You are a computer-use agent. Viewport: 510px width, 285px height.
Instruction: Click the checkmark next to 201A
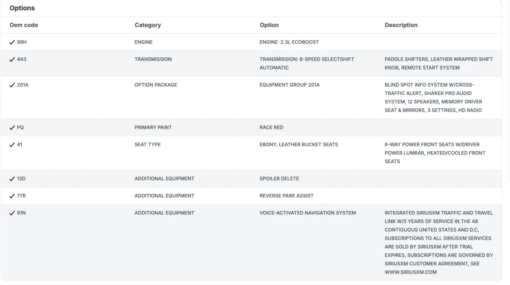[12, 85]
